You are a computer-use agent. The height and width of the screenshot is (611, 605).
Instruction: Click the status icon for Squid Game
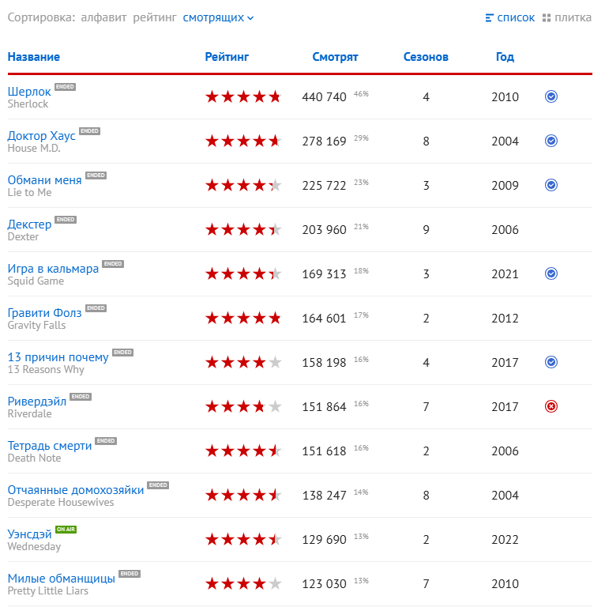point(551,273)
